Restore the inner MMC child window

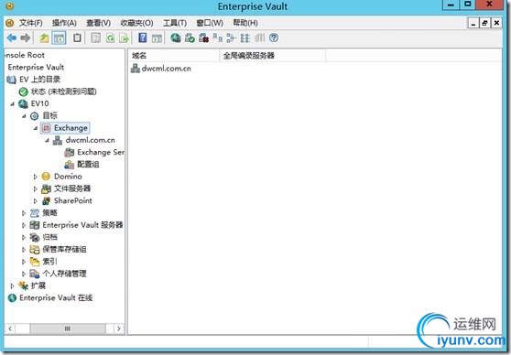484,23
